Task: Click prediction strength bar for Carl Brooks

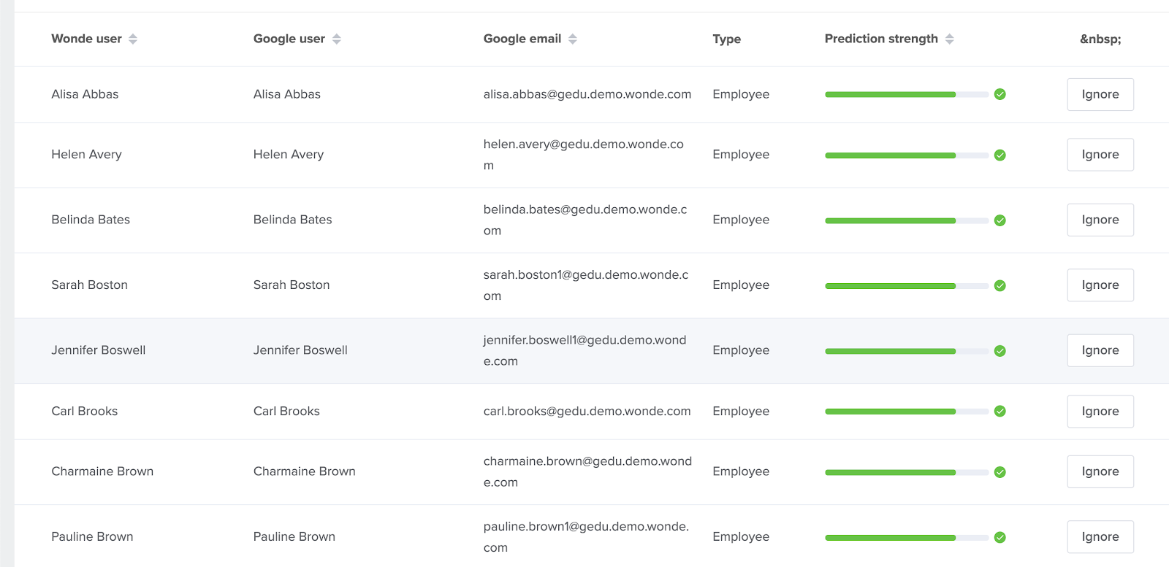Action: pos(907,411)
